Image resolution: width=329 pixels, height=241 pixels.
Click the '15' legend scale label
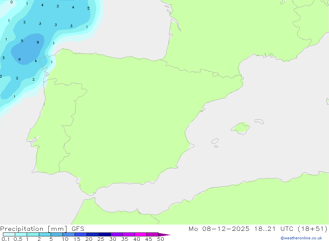point(77,239)
